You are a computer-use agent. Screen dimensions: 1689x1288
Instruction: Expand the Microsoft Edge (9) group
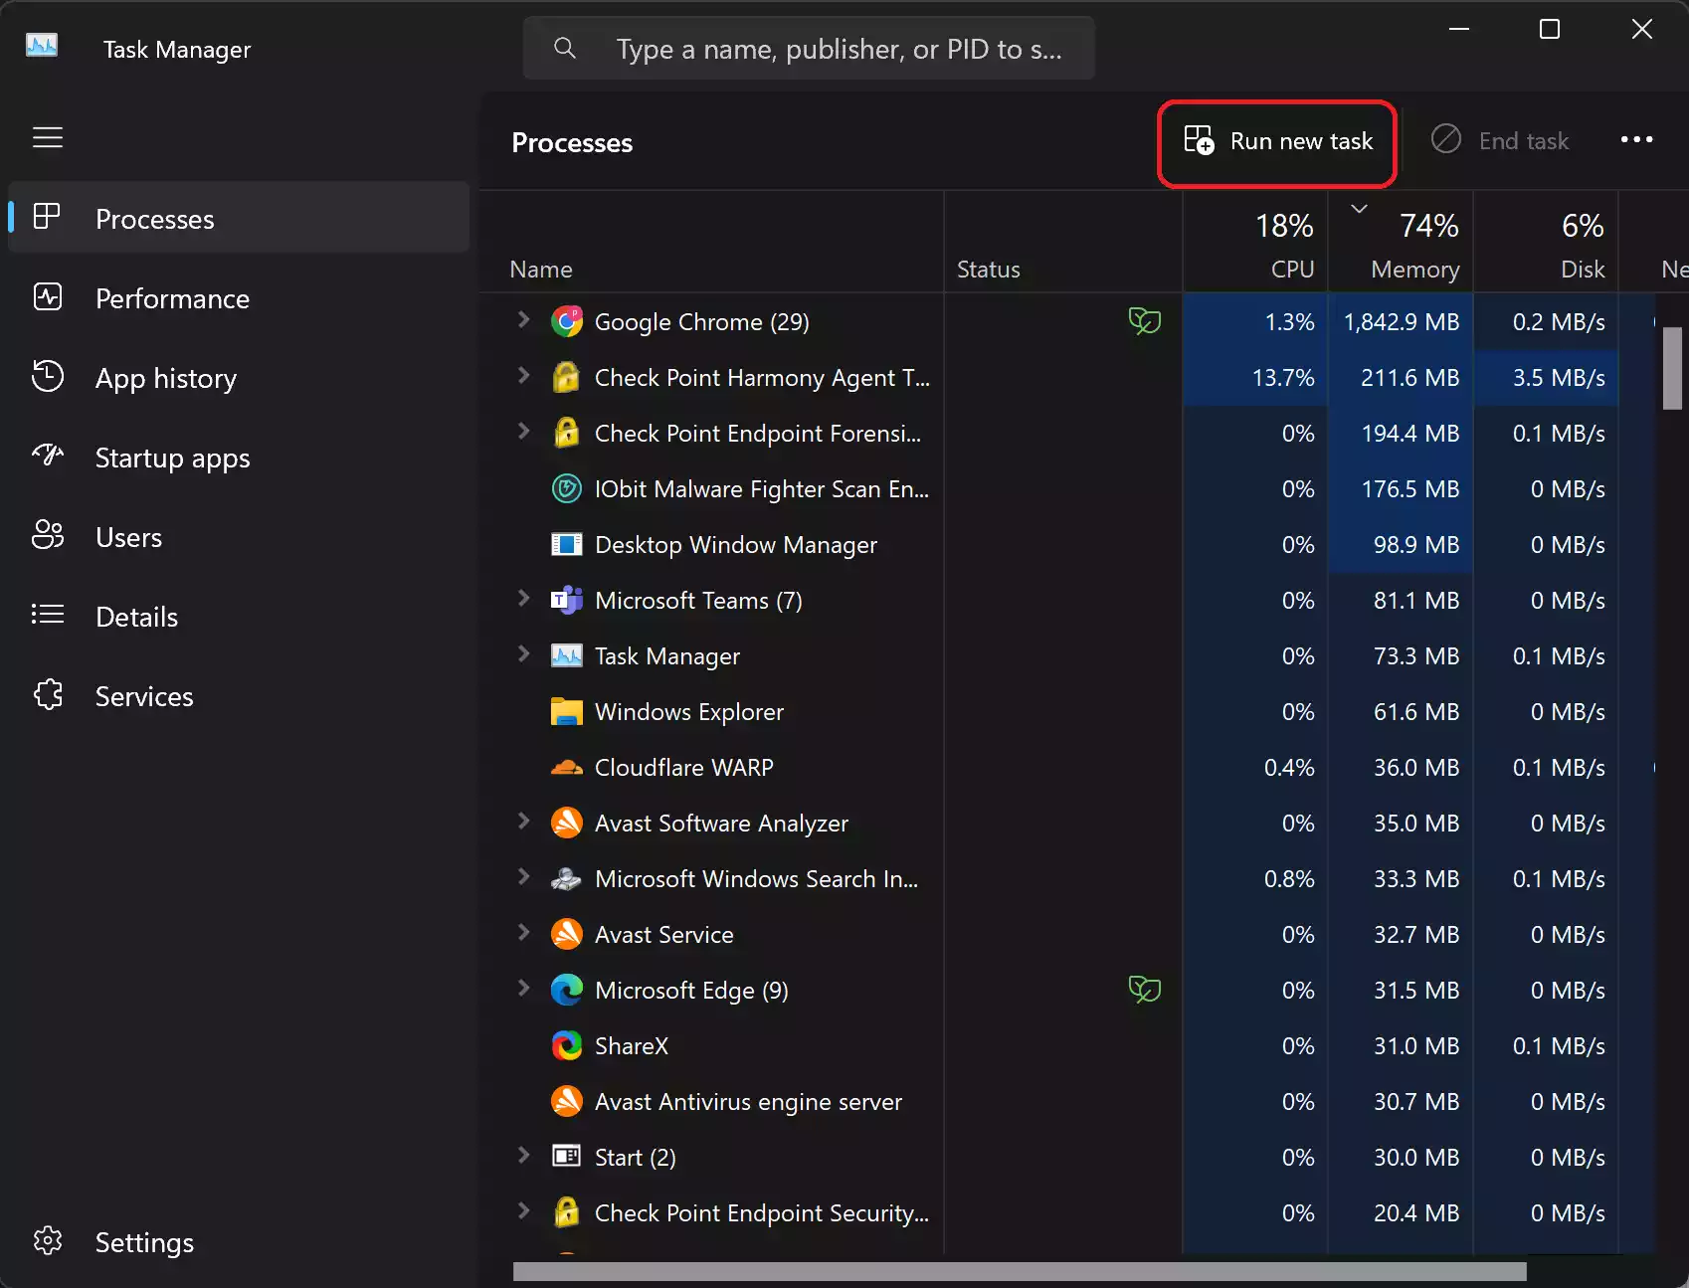(524, 988)
